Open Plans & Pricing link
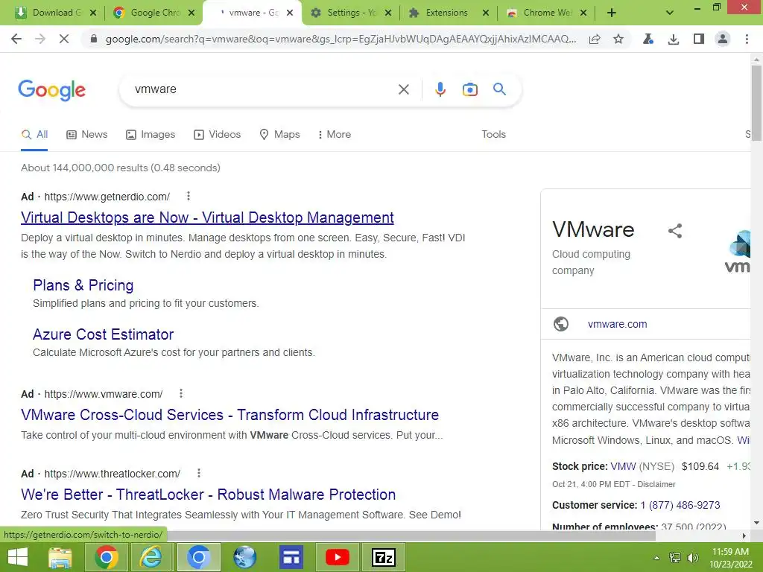The width and height of the screenshot is (763, 572). [83, 285]
